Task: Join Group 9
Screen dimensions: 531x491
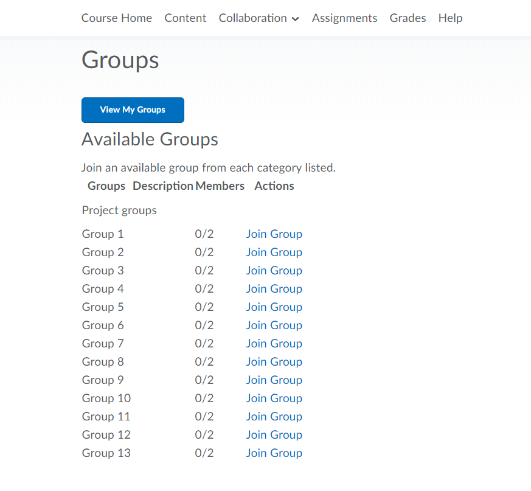Action: (x=274, y=380)
